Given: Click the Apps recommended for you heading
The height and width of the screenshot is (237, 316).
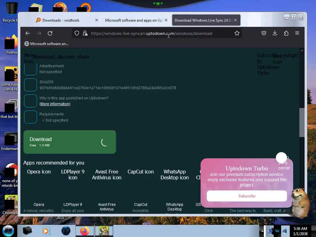Looking at the screenshot, I should click(54, 163).
